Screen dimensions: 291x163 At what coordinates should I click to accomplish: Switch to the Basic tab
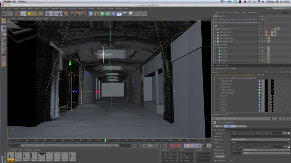(x=218, y=126)
